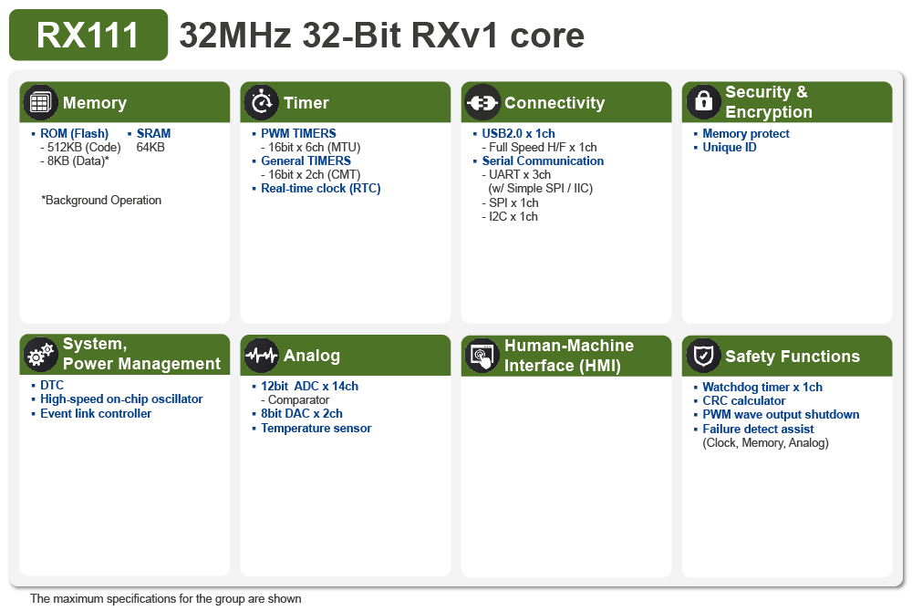Click the Analog waveform icon

[262, 356]
